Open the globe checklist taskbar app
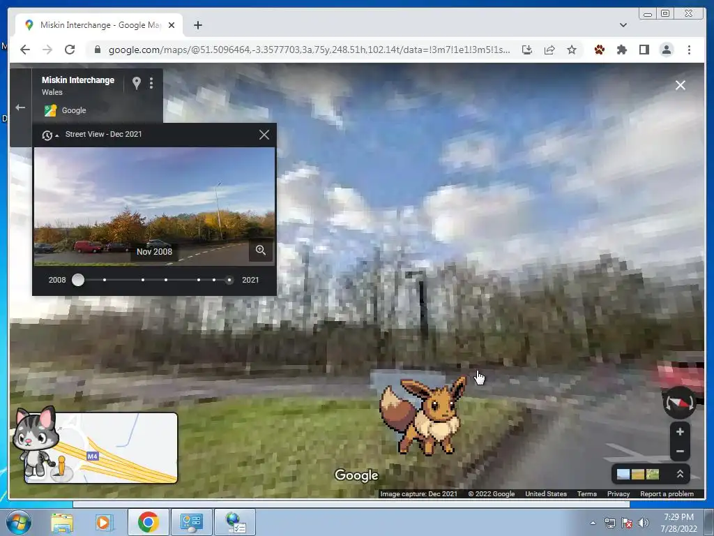This screenshot has height=536, width=714. [x=235, y=522]
